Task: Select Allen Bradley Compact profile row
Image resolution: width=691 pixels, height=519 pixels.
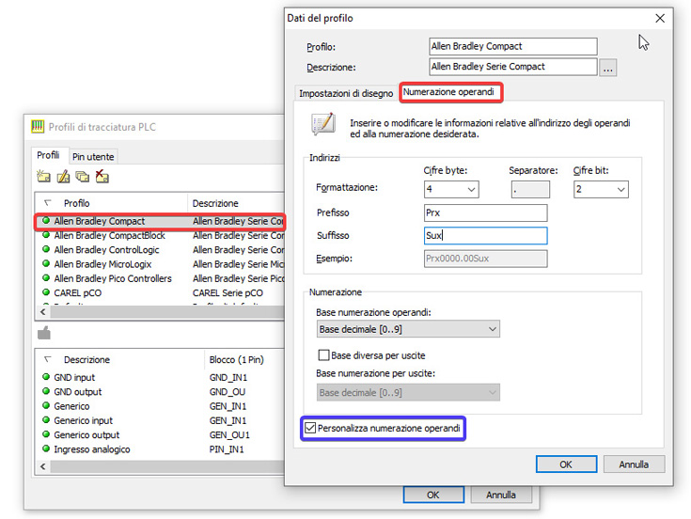Action: (x=161, y=221)
